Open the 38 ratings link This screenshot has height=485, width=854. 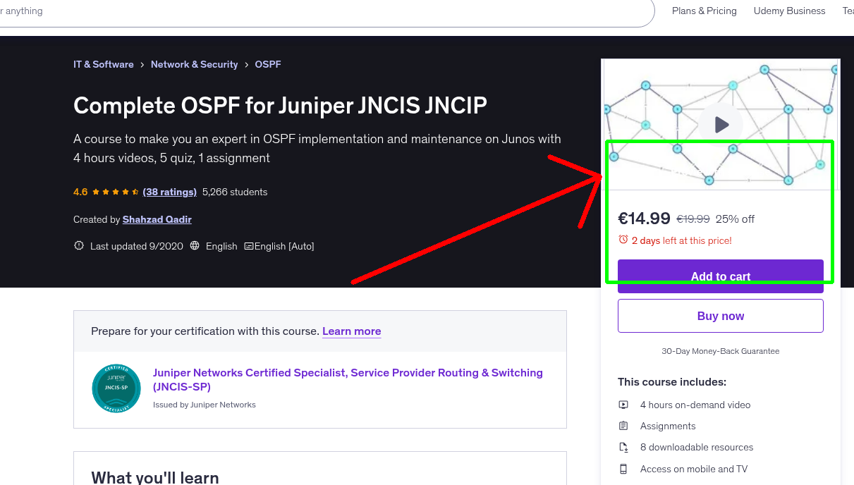[x=169, y=192]
